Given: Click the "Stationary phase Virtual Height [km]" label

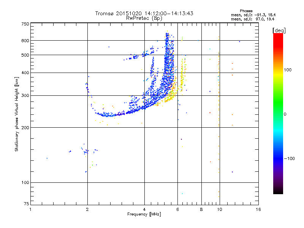Looking at the screenshot, I should pyautogui.click(x=17, y=114).
